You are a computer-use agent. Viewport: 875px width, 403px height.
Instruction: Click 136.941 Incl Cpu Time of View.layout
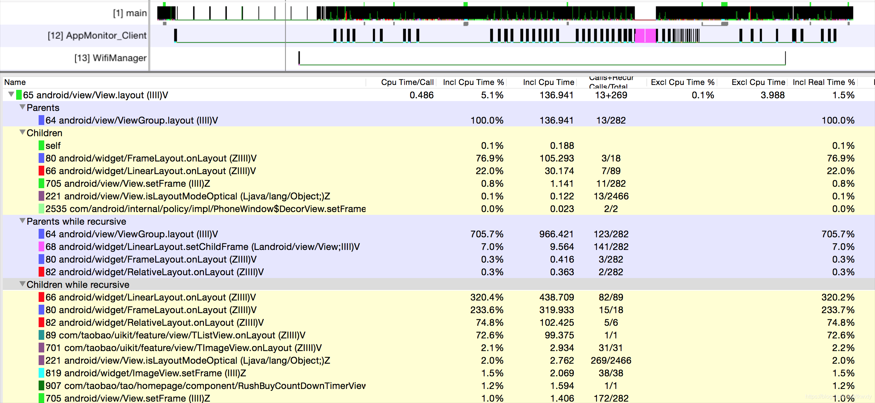[x=557, y=95]
